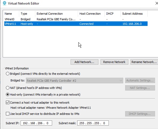This screenshot has height=129, width=158.
Task: Click the Subnet mask input field
Action: tap(93, 123)
